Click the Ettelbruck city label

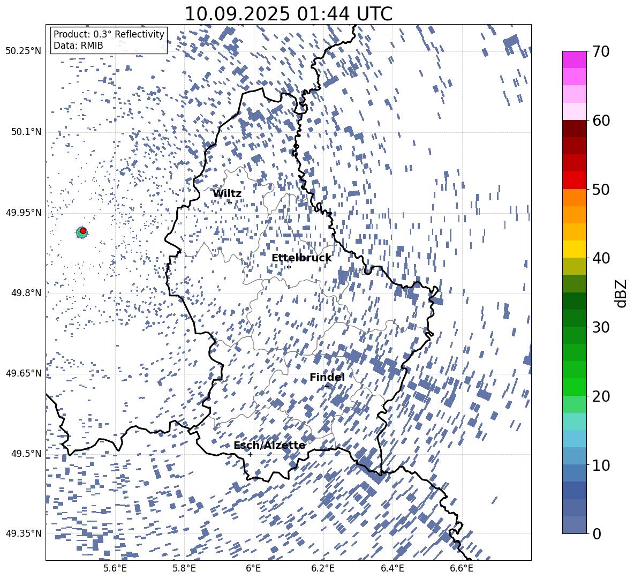point(301,258)
